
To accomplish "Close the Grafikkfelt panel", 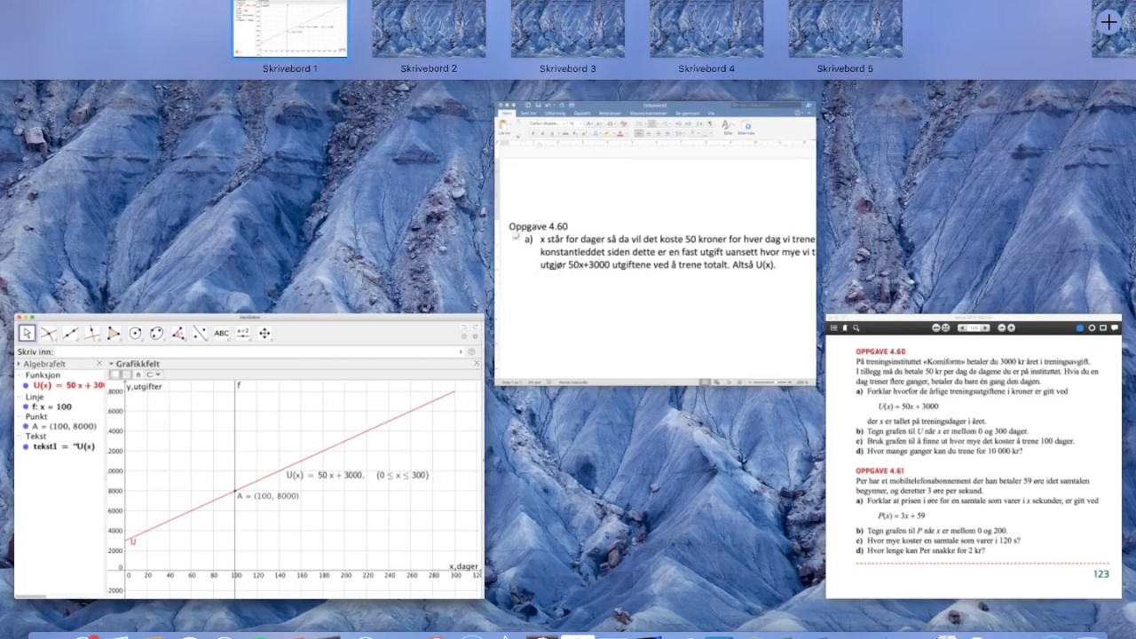I will click(x=477, y=363).
